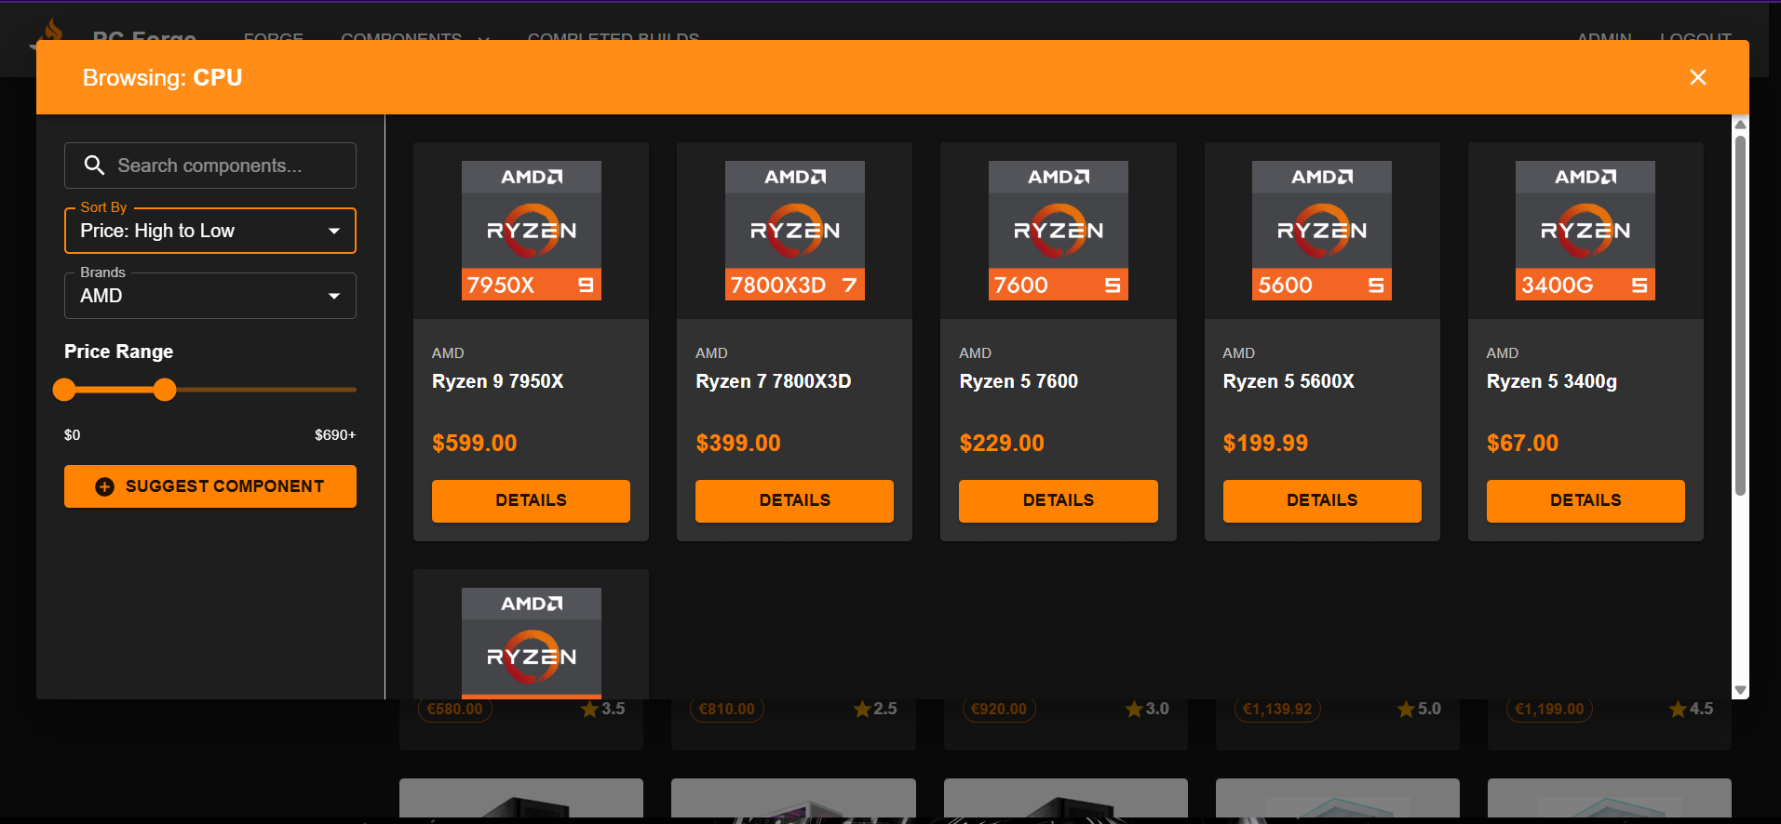Click the maximum price slider handle
The width and height of the screenshot is (1781, 824).
(x=165, y=390)
